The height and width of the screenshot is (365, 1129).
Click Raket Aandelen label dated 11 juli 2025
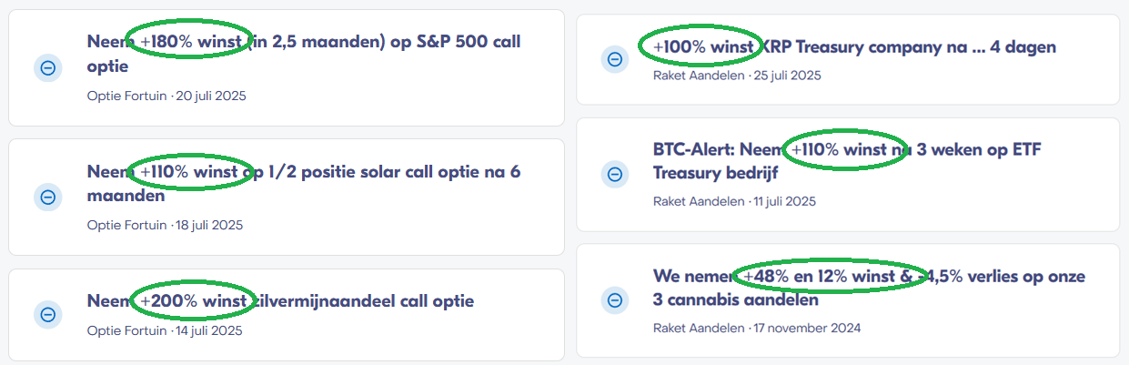point(699,201)
